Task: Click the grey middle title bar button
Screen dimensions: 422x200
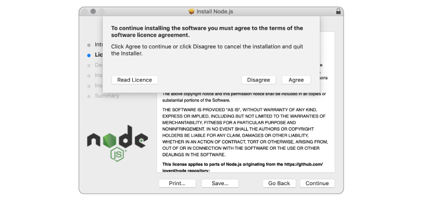Action: tap(93, 11)
